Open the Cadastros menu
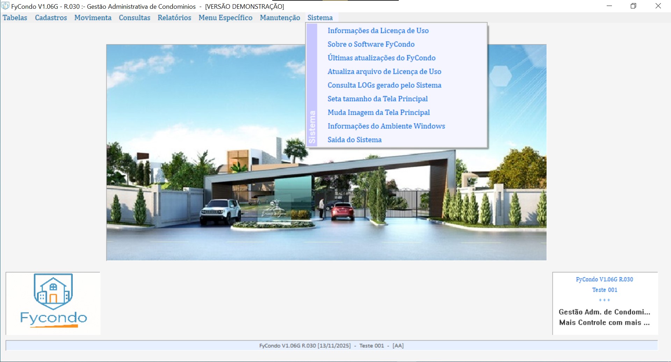 [x=51, y=18]
